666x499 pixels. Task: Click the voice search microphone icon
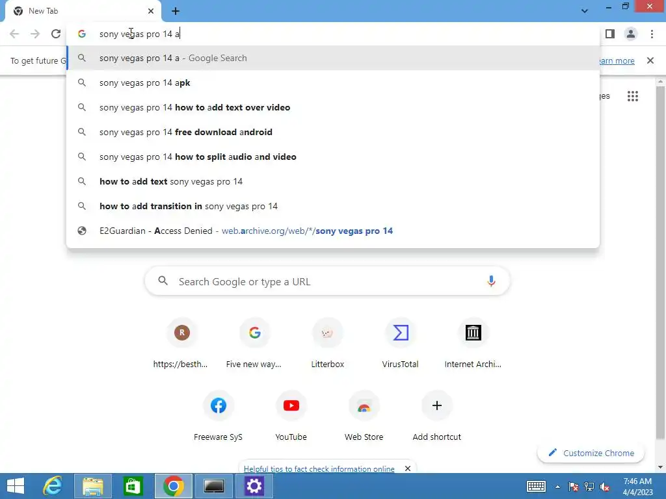(491, 281)
